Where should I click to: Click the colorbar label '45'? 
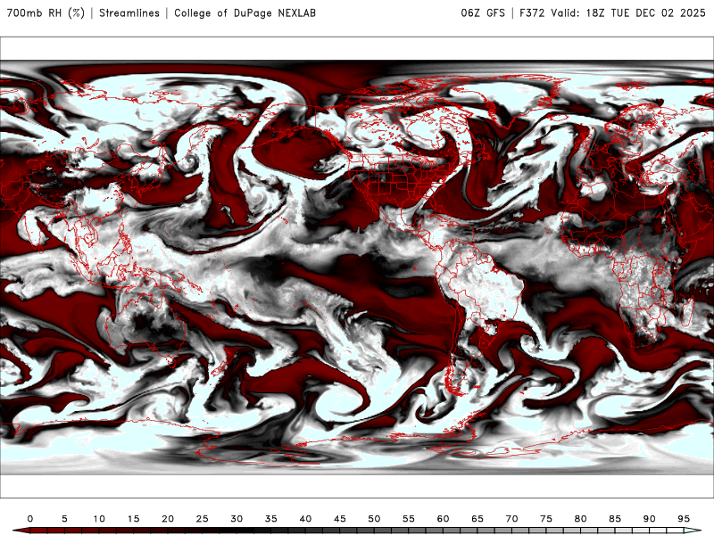tap(340, 519)
